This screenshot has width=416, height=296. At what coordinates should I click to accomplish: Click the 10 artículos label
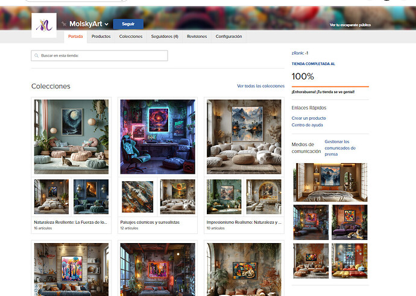tap(215, 228)
